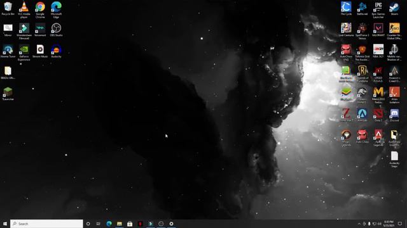Open the taskbar clock and date
407x228 pixels.
pos(389,224)
